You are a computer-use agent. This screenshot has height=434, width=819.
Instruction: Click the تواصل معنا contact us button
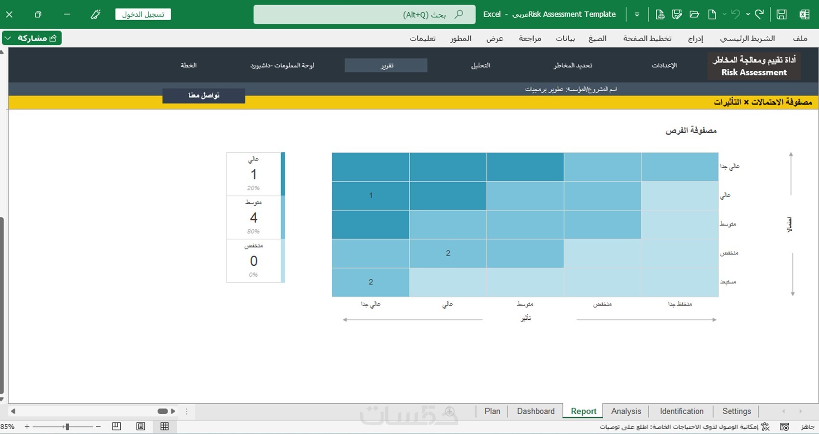(x=204, y=96)
